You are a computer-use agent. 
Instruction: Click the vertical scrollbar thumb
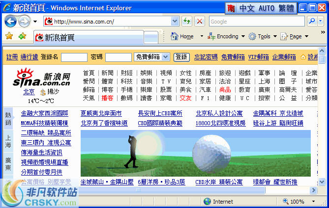click(322, 59)
